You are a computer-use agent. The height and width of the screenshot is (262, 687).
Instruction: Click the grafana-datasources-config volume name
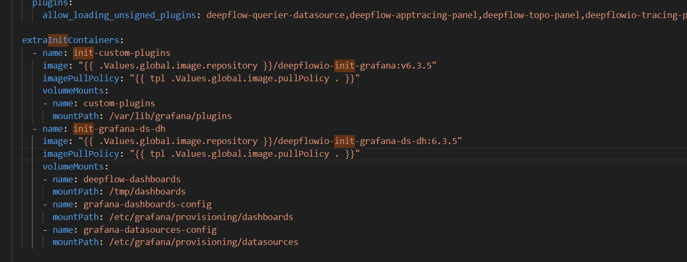(150, 230)
